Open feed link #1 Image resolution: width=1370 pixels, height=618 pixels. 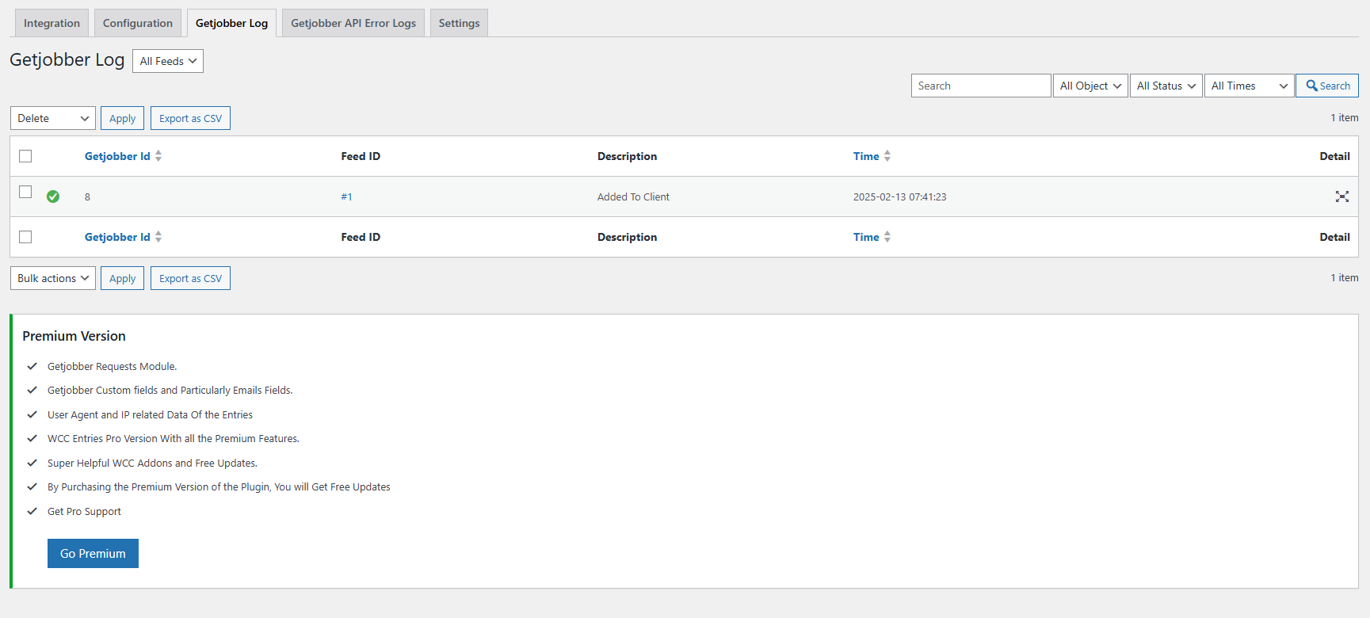click(346, 196)
